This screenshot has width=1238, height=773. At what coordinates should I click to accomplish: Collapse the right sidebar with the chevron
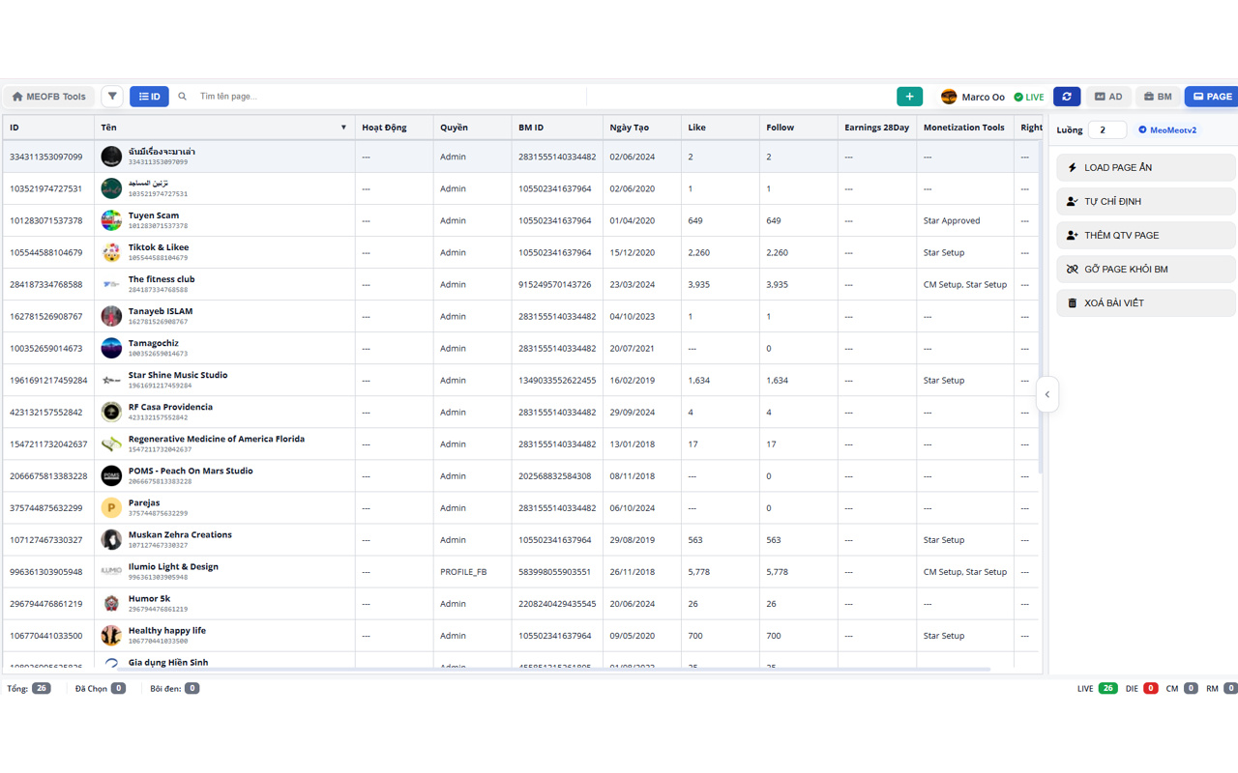click(1046, 394)
